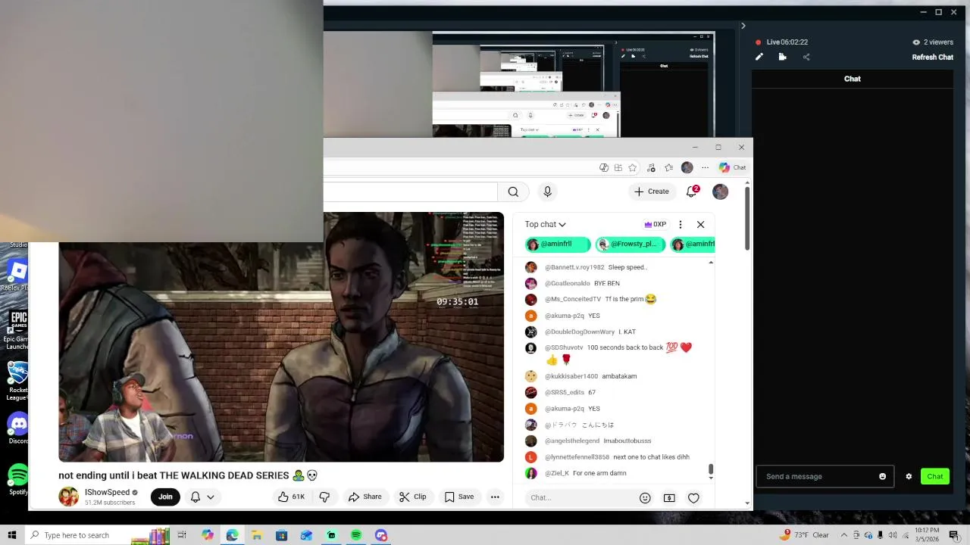Click the video player to pause
Viewport: 970px width, 545px height.
coord(281,337)
